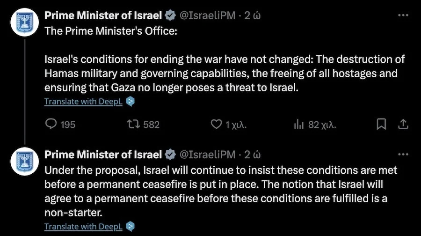Open more options menu on second tweet
Screen dimensions: 421x236
click(x=402, y=154)
